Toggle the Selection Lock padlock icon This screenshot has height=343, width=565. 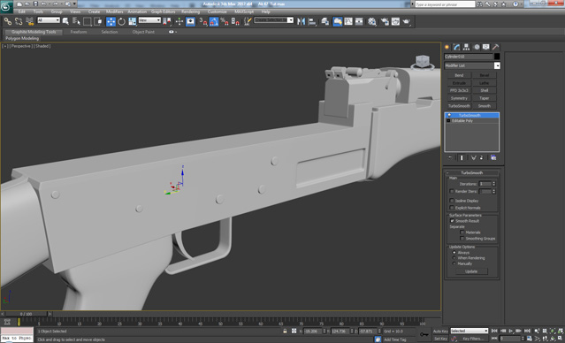[x=285, y=331]
